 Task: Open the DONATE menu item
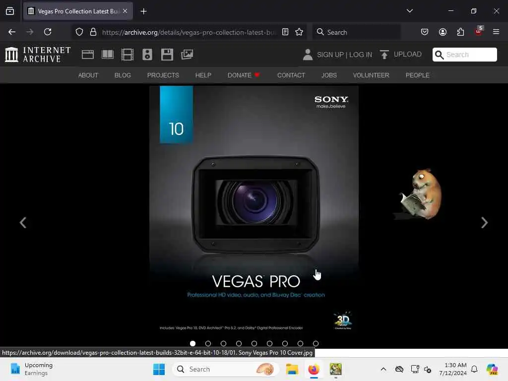click(x=244, y=75)
